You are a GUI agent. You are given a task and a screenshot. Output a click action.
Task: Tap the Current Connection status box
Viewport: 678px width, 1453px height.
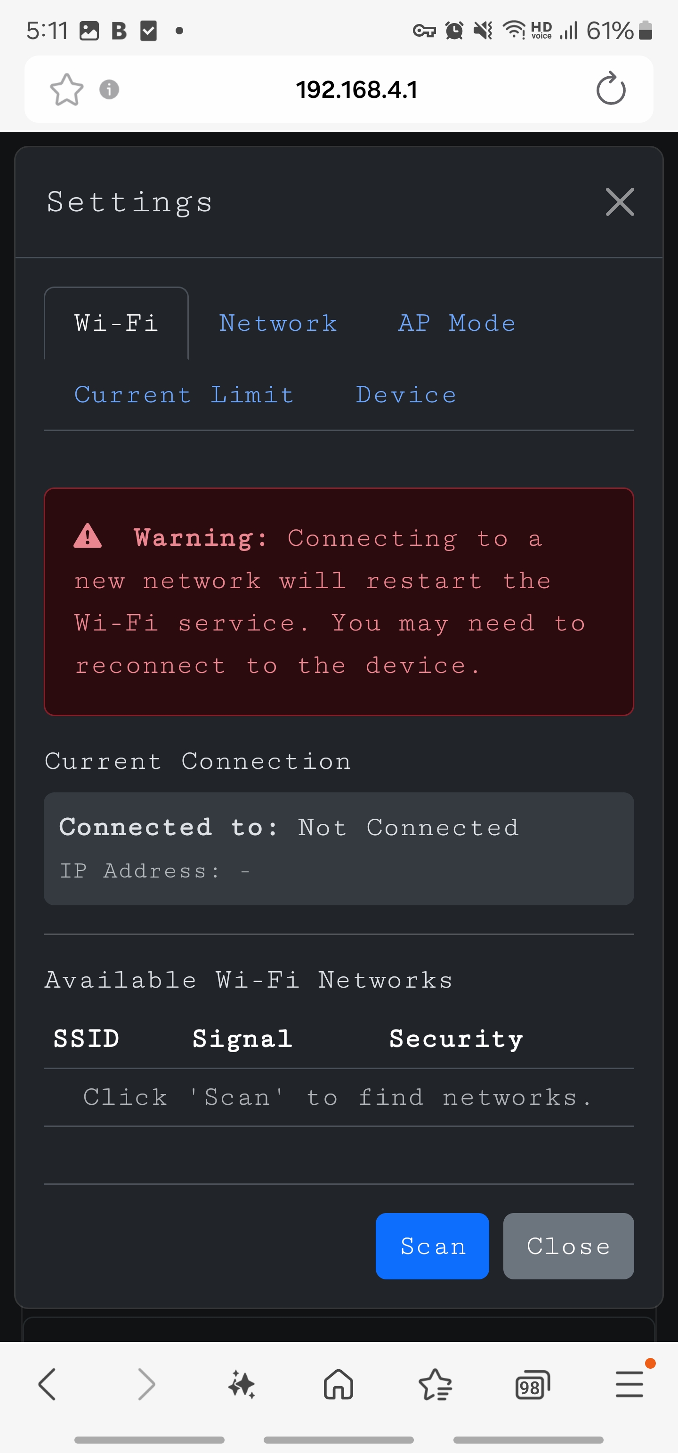339,848
